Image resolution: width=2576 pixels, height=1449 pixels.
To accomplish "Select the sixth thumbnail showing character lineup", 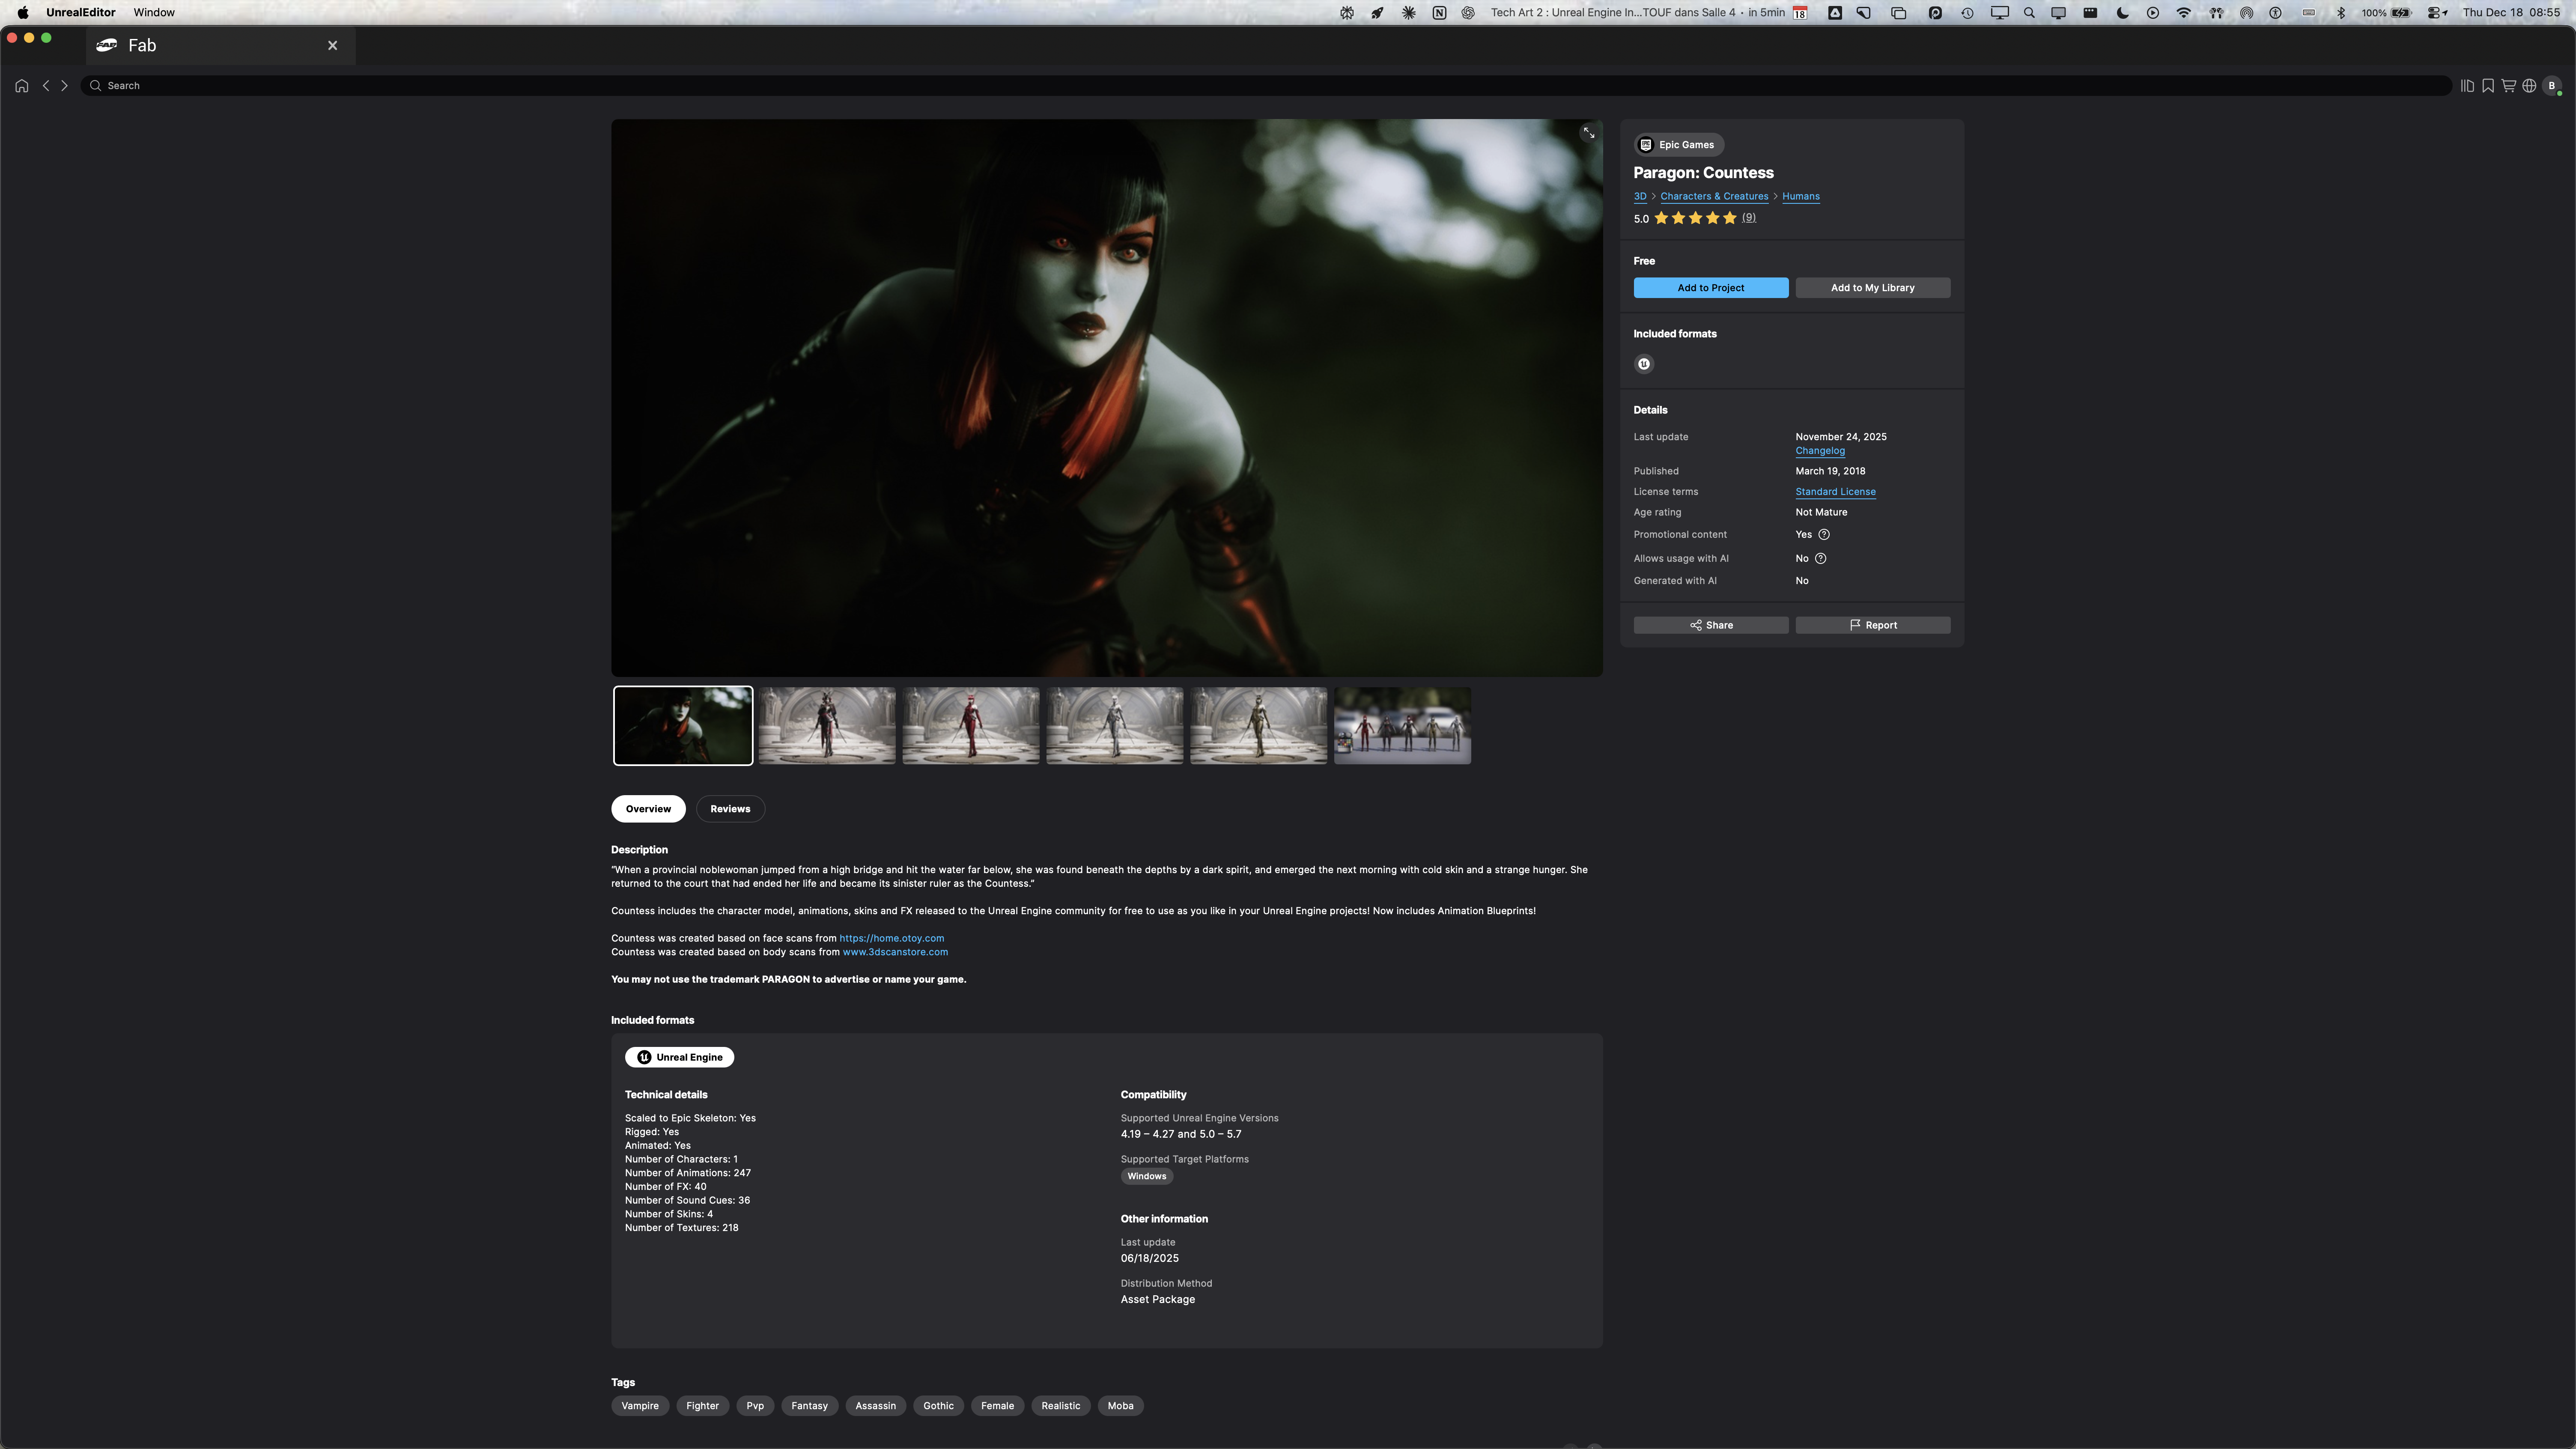I will click(x=1403, y=726).
